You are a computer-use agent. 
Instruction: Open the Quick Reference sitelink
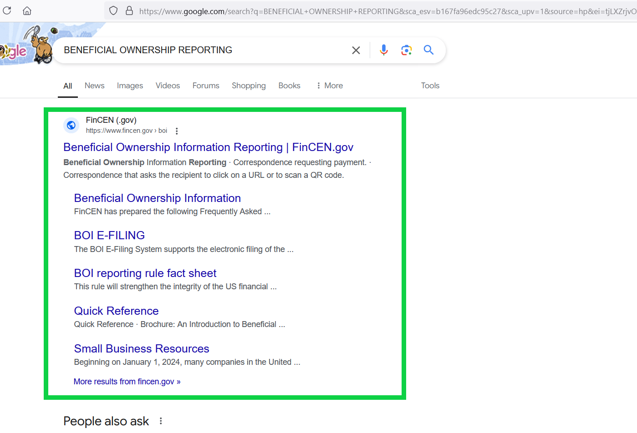coord(116,311)
